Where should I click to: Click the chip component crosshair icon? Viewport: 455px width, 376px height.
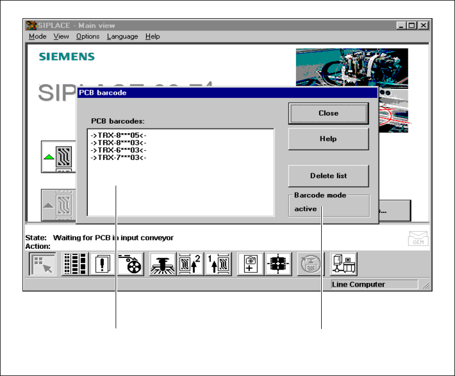(278, 264)
